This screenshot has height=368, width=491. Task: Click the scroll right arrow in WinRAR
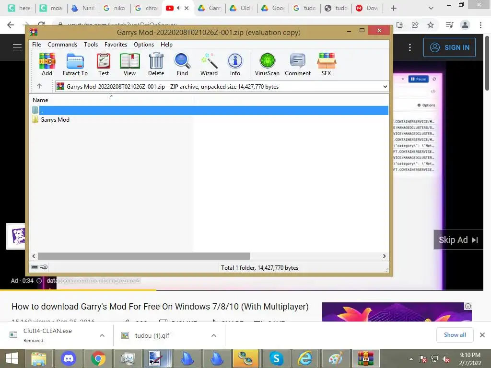[x=384, y=256]
